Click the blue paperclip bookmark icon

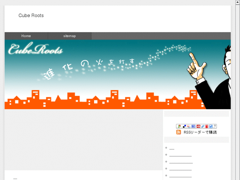coord(203,126)
